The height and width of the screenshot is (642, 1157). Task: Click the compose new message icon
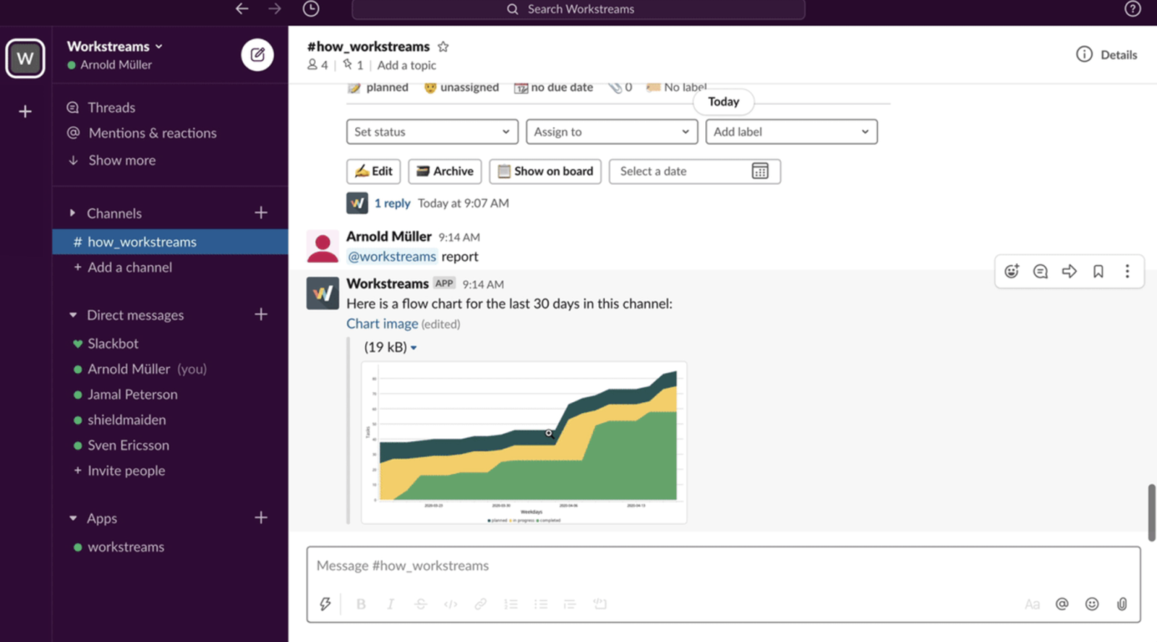[257, 55]
